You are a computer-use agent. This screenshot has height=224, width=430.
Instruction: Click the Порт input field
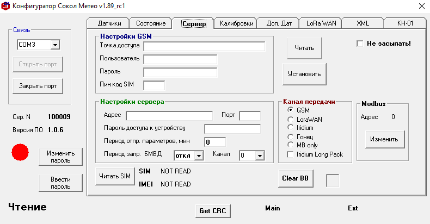pyautogui.click(x=250, y=116)
